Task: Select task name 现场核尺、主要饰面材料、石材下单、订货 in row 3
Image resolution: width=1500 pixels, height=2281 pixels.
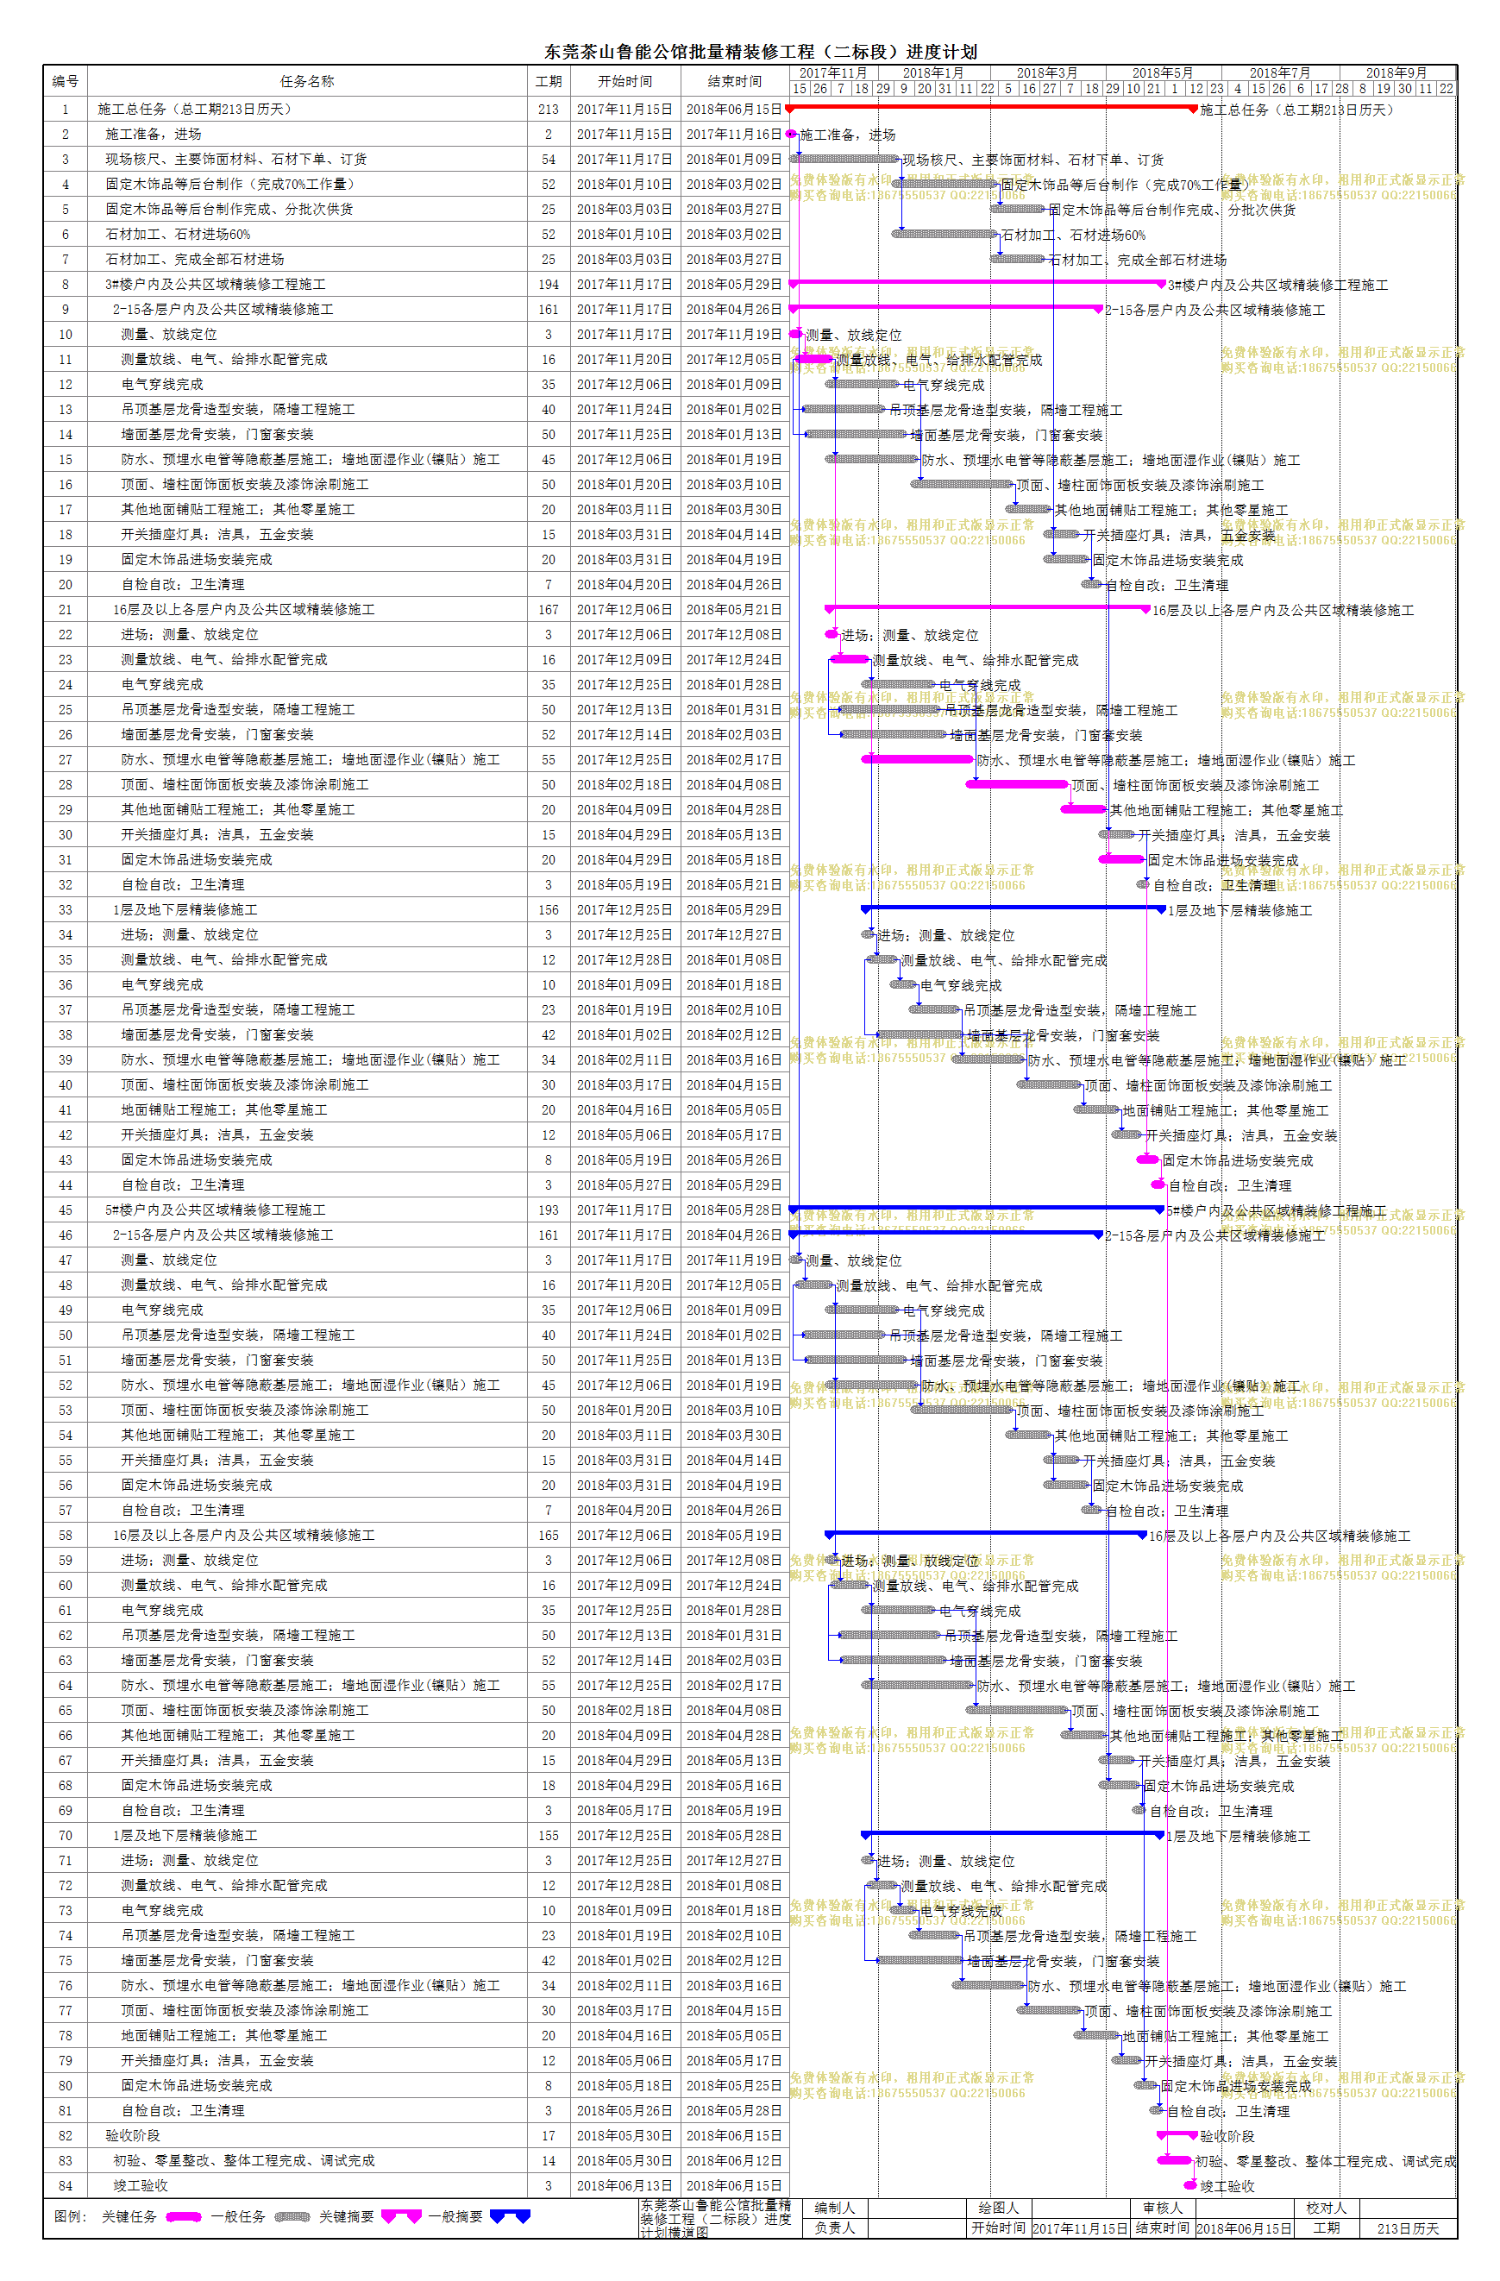Action: click(x=235, y=159)
